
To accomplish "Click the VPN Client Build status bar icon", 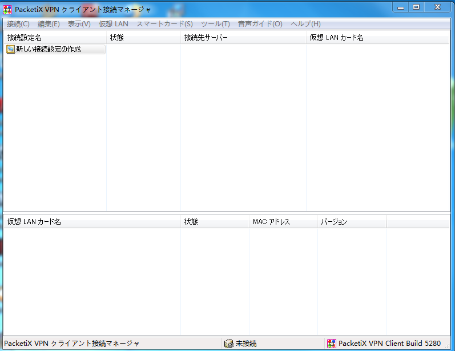I will (x=332, y=344).
